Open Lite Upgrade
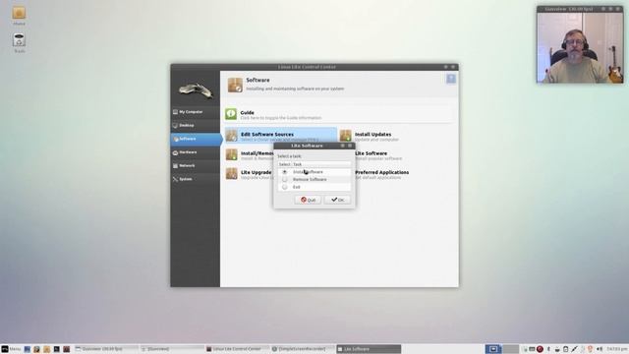 pyautogui.click(x=256, y=173)
